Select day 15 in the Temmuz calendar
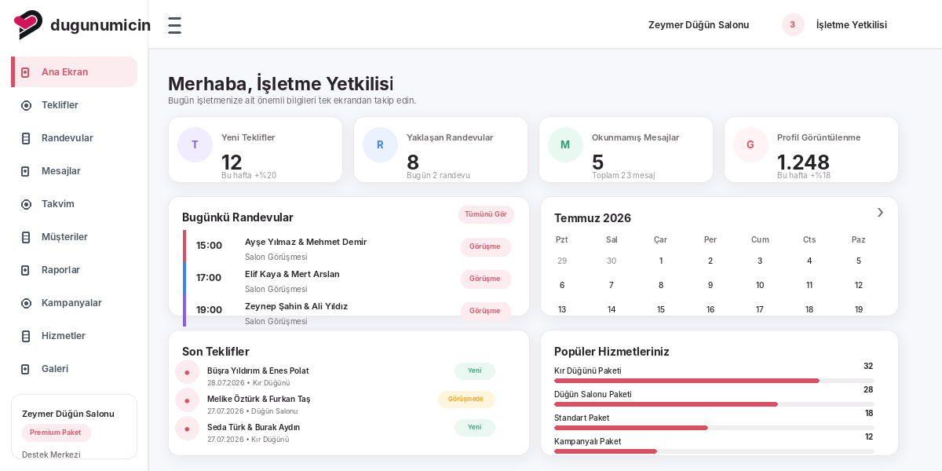The image size is (942, 471). 661,309
